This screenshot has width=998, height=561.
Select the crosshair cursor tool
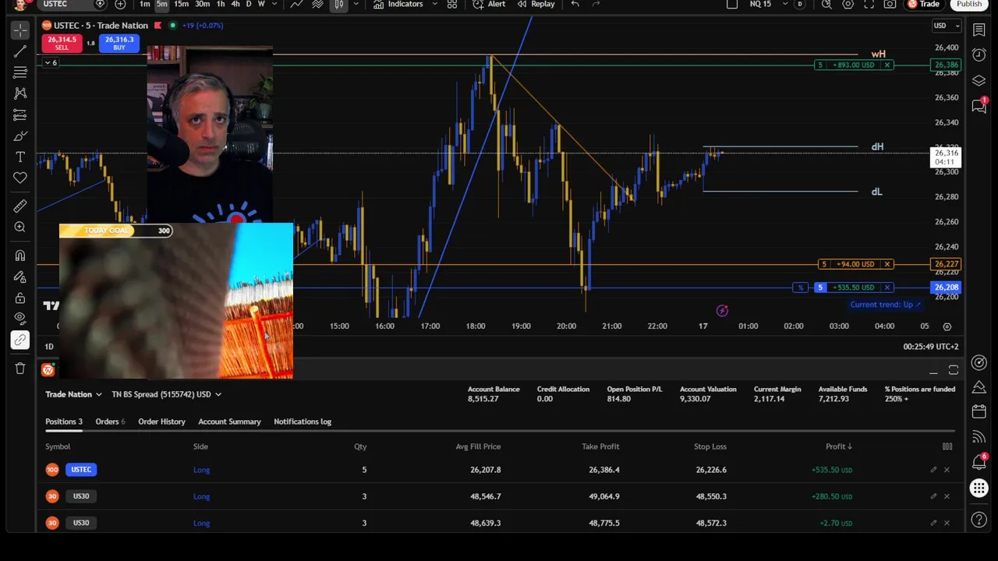20,30
